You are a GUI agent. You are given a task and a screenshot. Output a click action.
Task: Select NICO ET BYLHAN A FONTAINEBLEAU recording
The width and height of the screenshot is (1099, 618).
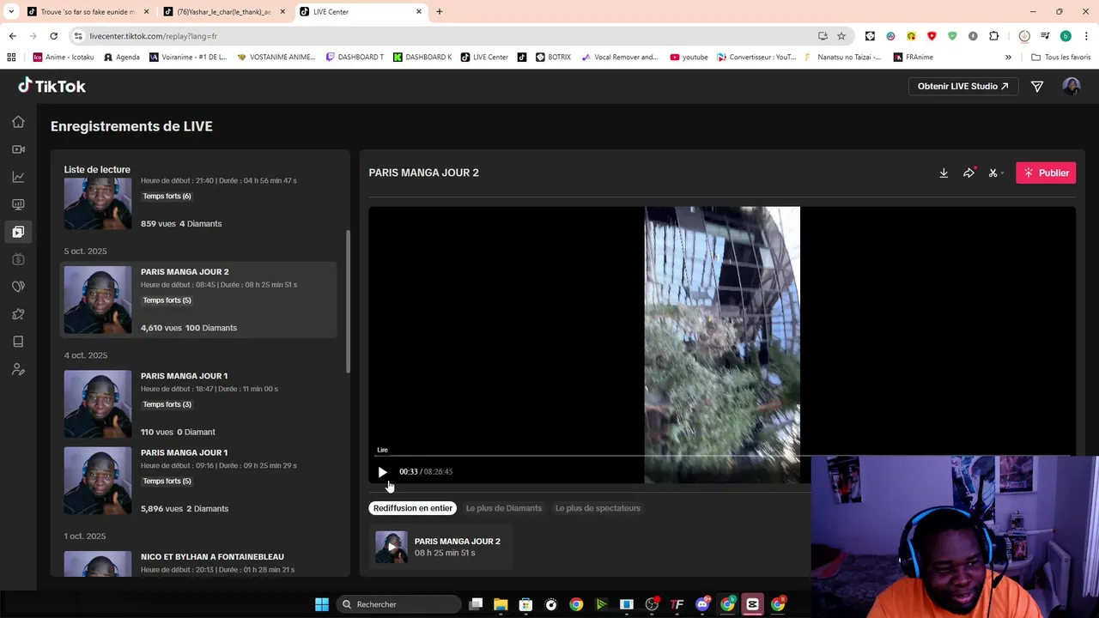click(x=199, y=563)
